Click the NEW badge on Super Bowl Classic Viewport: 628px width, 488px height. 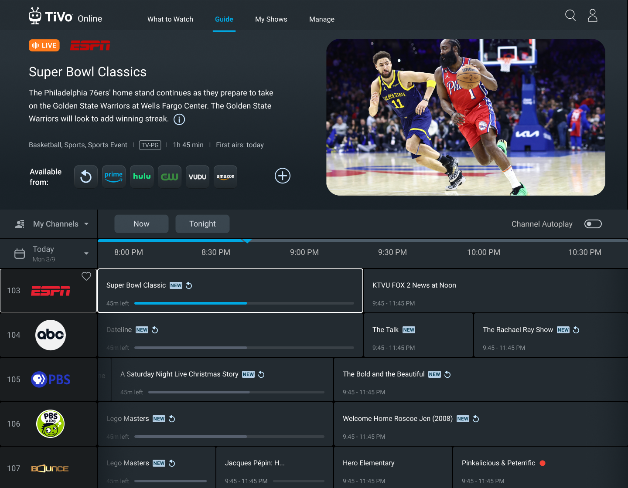tap(176, 285)
